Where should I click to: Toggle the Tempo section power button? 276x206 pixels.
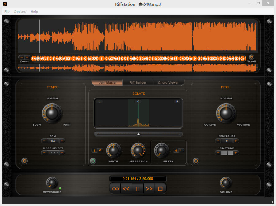point(25,161)
